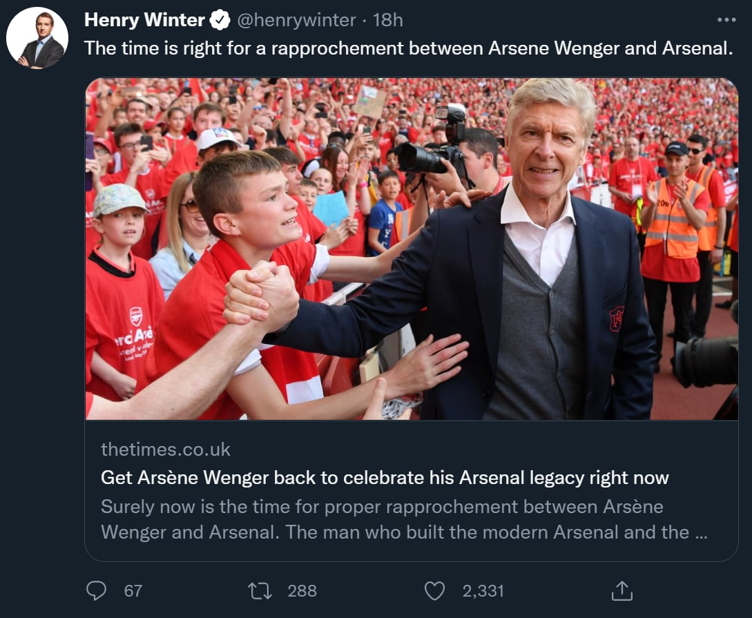Open the 'Get Arsène Wenger back' headline
The width and height of the screenshot is (752, 618).
(385, 477)
